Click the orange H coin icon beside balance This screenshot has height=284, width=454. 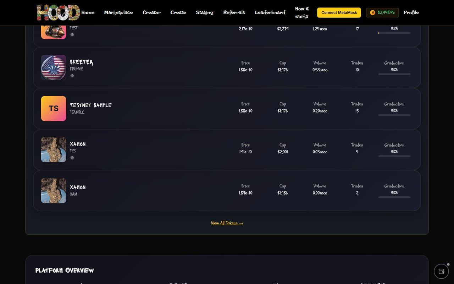click(x=372, y=12)
